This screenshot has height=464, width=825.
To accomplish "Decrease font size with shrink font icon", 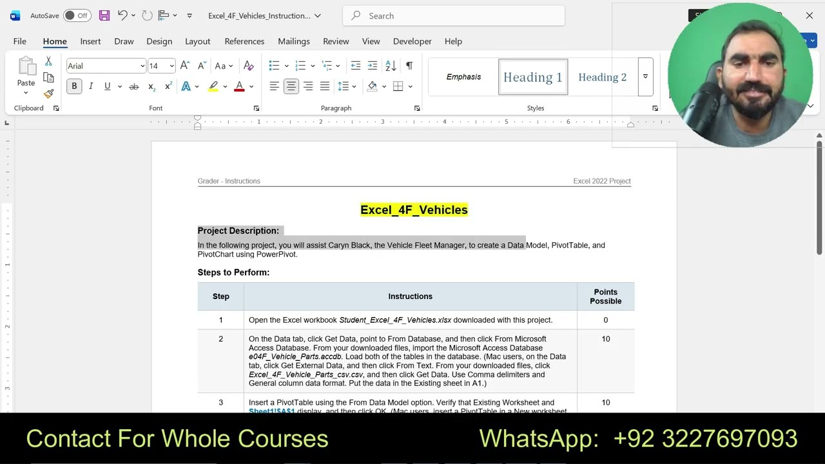I will click(x=201, y=66).
